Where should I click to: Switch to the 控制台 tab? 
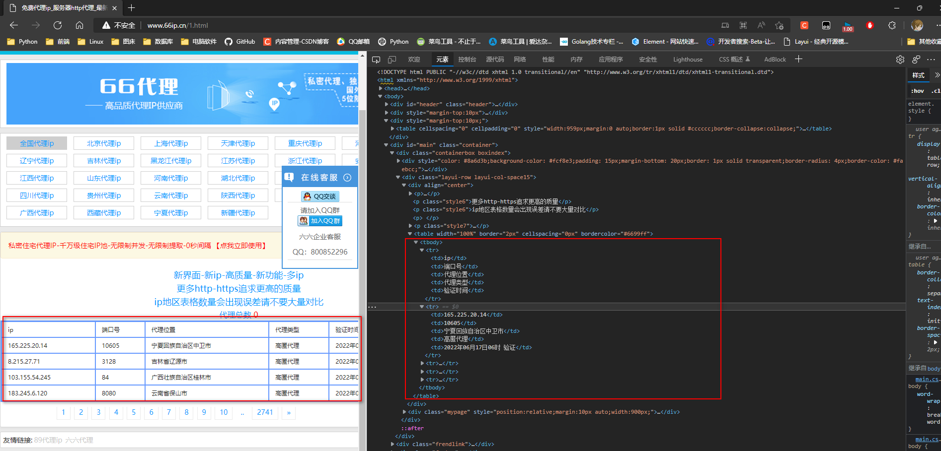pyautogui.click(x=467, y=60)
